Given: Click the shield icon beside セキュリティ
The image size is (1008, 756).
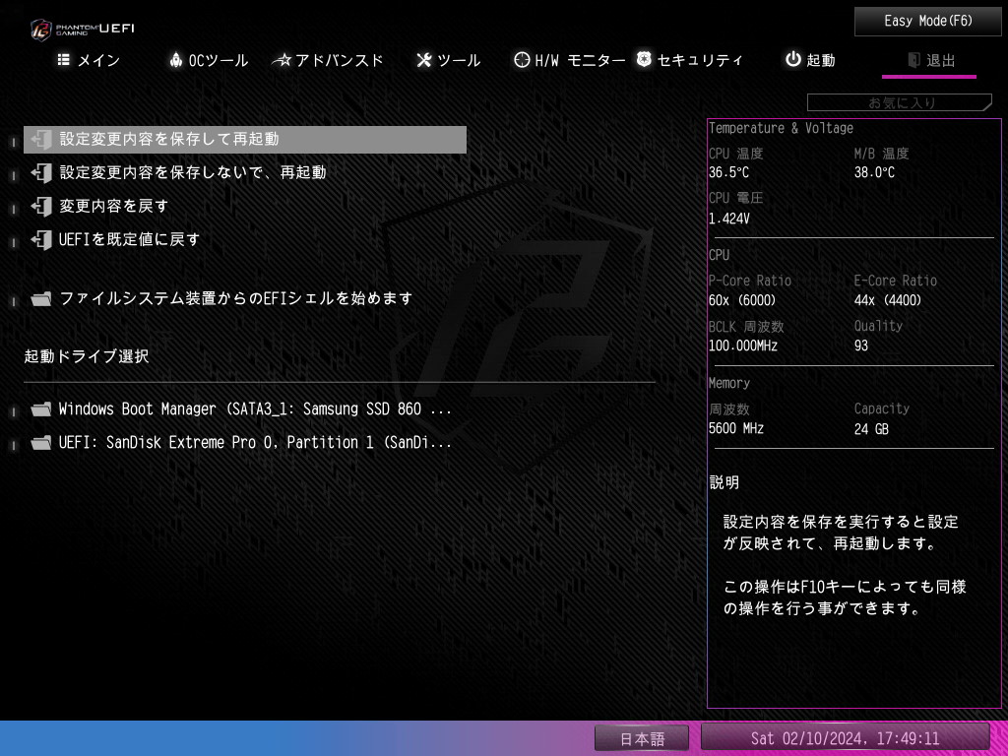Looking at the screenshot, I should point(644,59).
